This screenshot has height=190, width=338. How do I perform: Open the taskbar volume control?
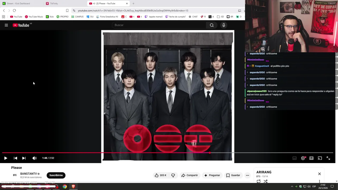click(309, 187)
